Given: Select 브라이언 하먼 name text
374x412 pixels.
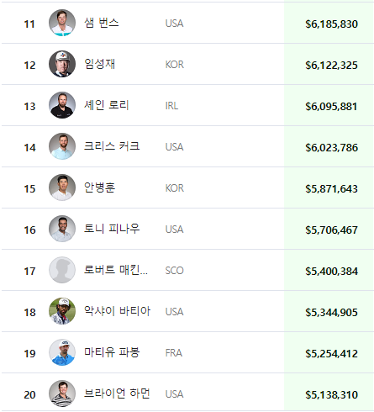Looking at the screenshot, I should coord(117,394).
